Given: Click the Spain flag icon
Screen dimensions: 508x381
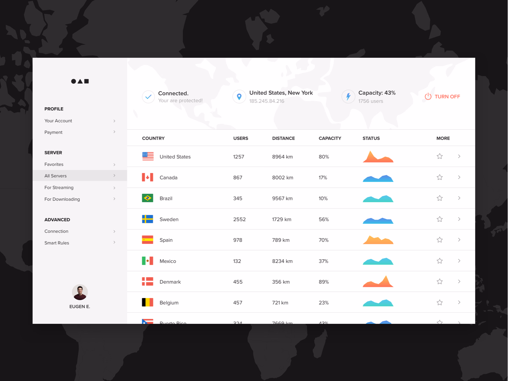Looking at the screenshot, I should point(148,240).
